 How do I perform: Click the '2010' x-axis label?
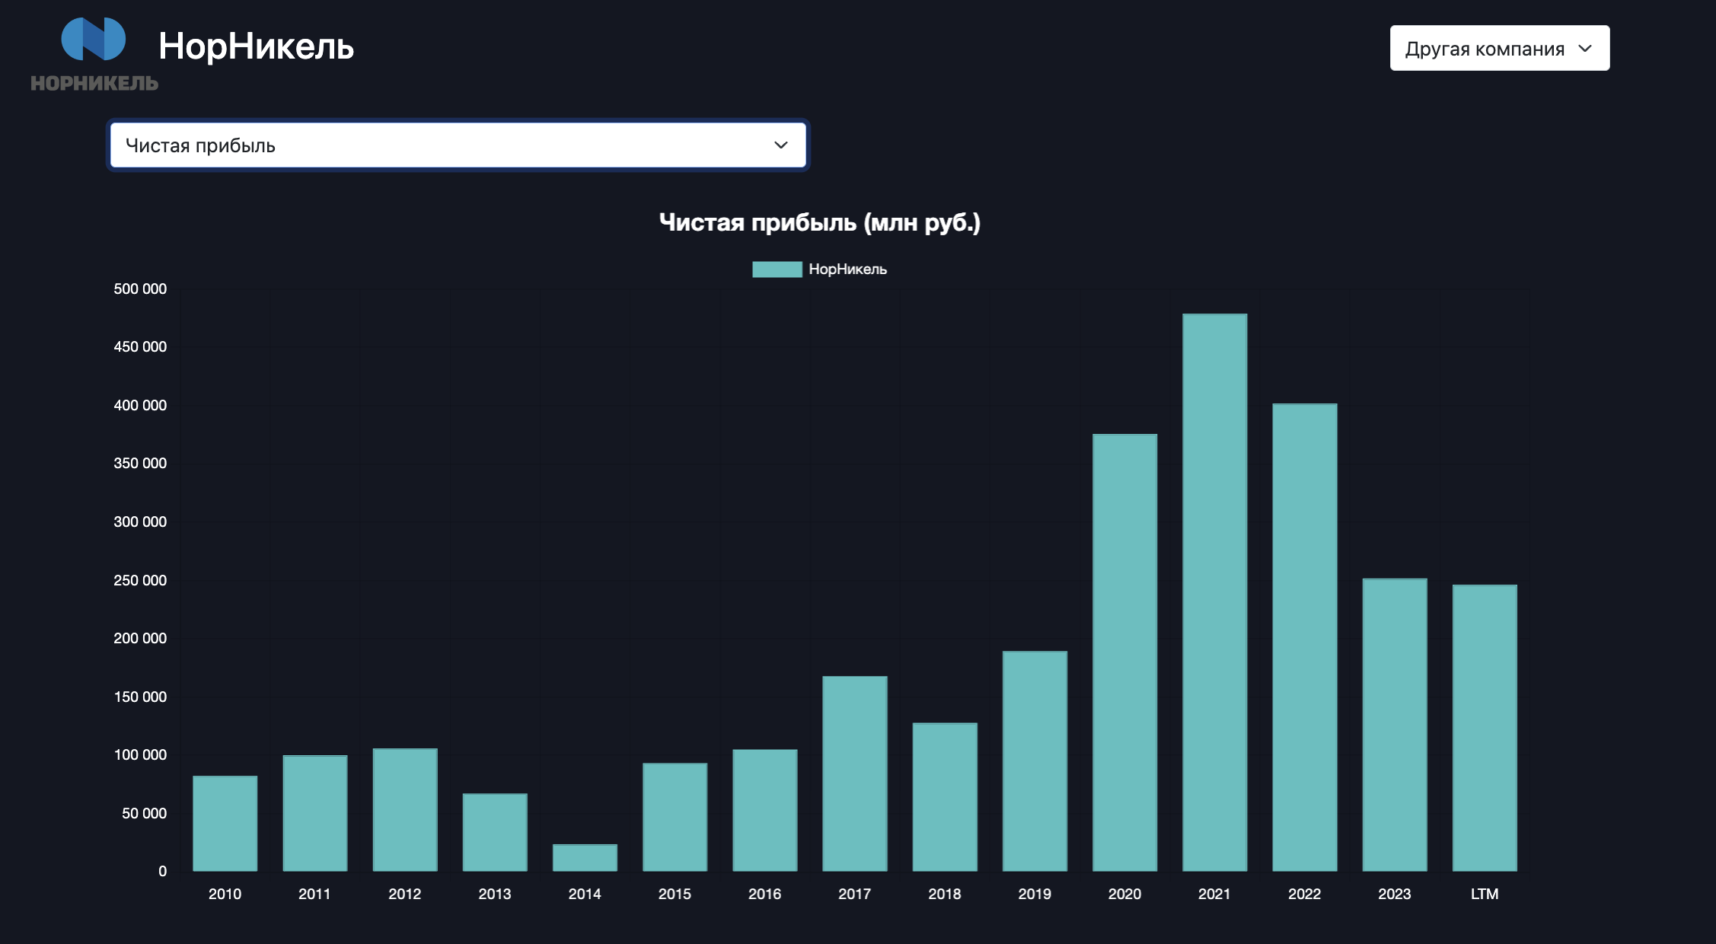tap(225, 894)
